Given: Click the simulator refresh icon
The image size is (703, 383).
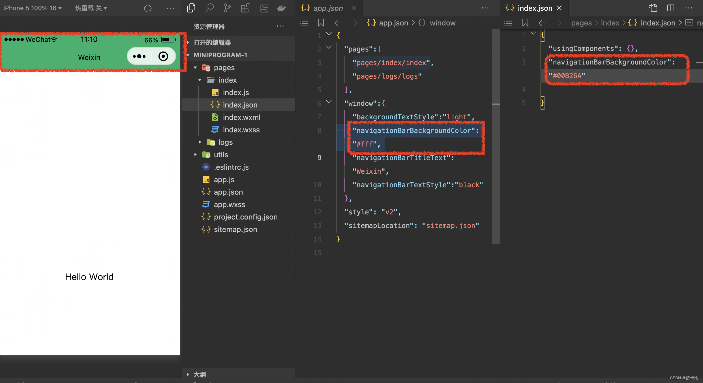Looking at the screenshot, I should (148, 8).
